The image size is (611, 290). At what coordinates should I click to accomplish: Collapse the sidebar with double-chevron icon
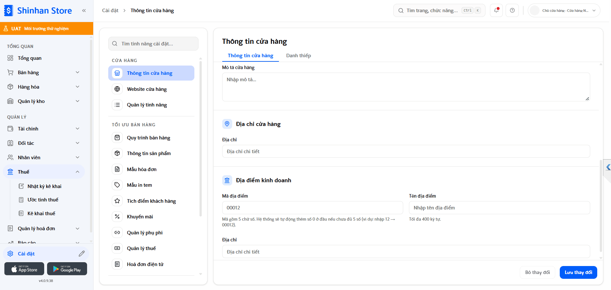point(84,11)
